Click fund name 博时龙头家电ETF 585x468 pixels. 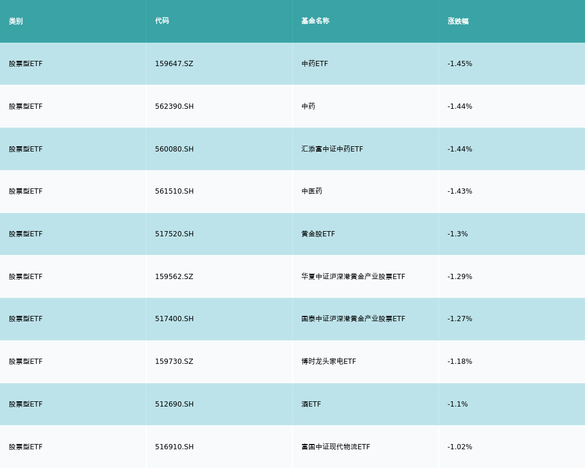pos(329,362)
